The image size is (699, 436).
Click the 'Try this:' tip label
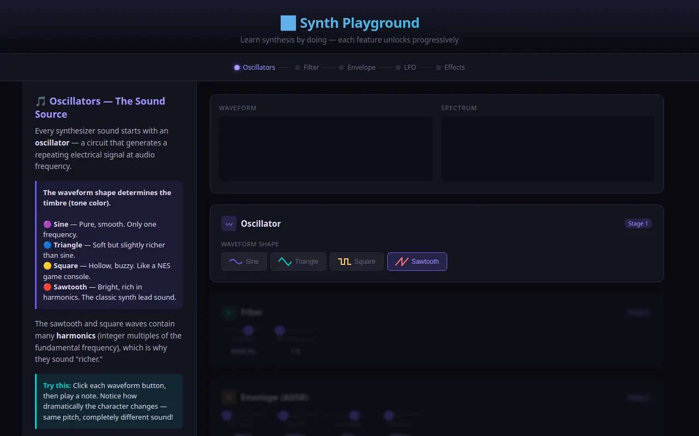pyautogui.click(x=57, y=385)
